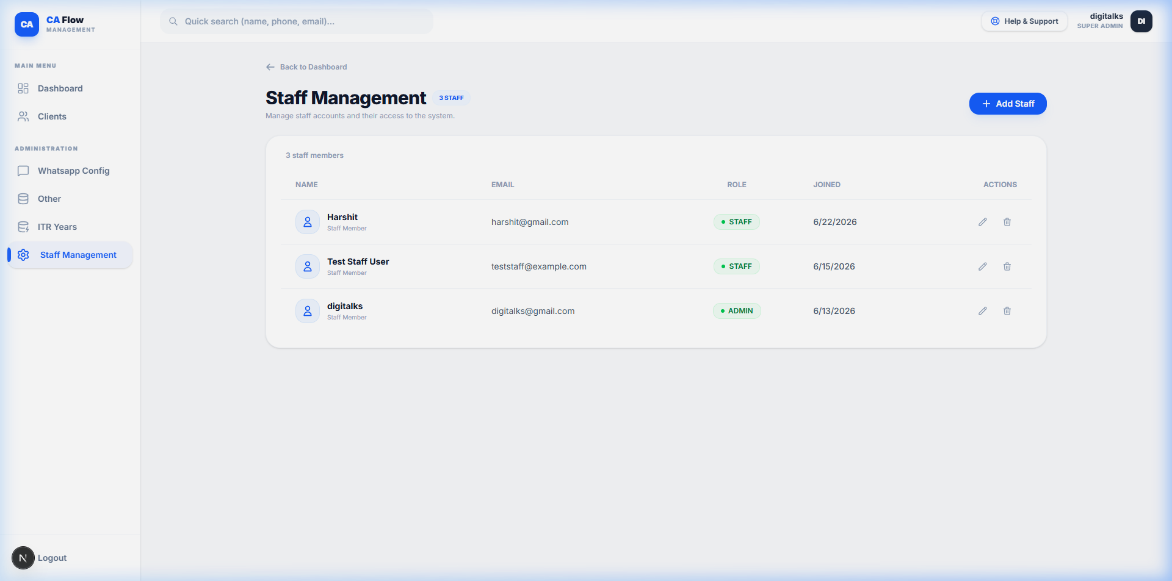
Task: Edit the digitalks staff row
Action: pos(983,311)
